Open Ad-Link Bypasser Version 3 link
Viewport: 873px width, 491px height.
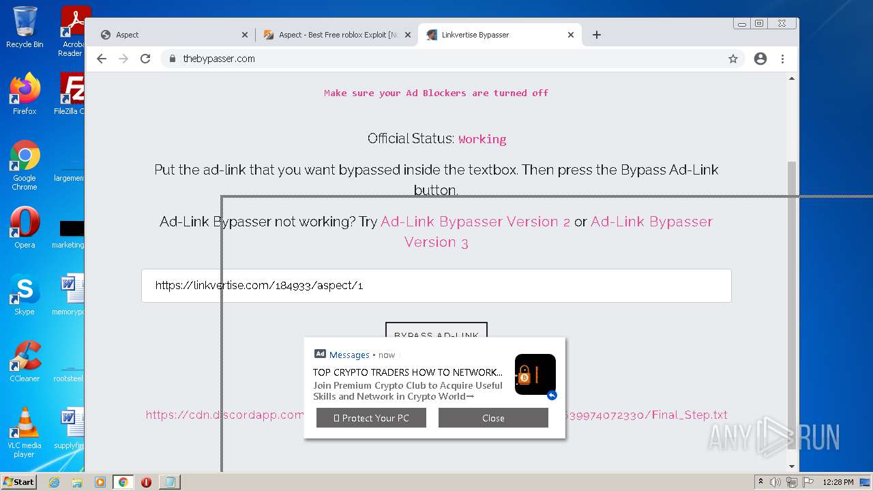click(559, 232)
